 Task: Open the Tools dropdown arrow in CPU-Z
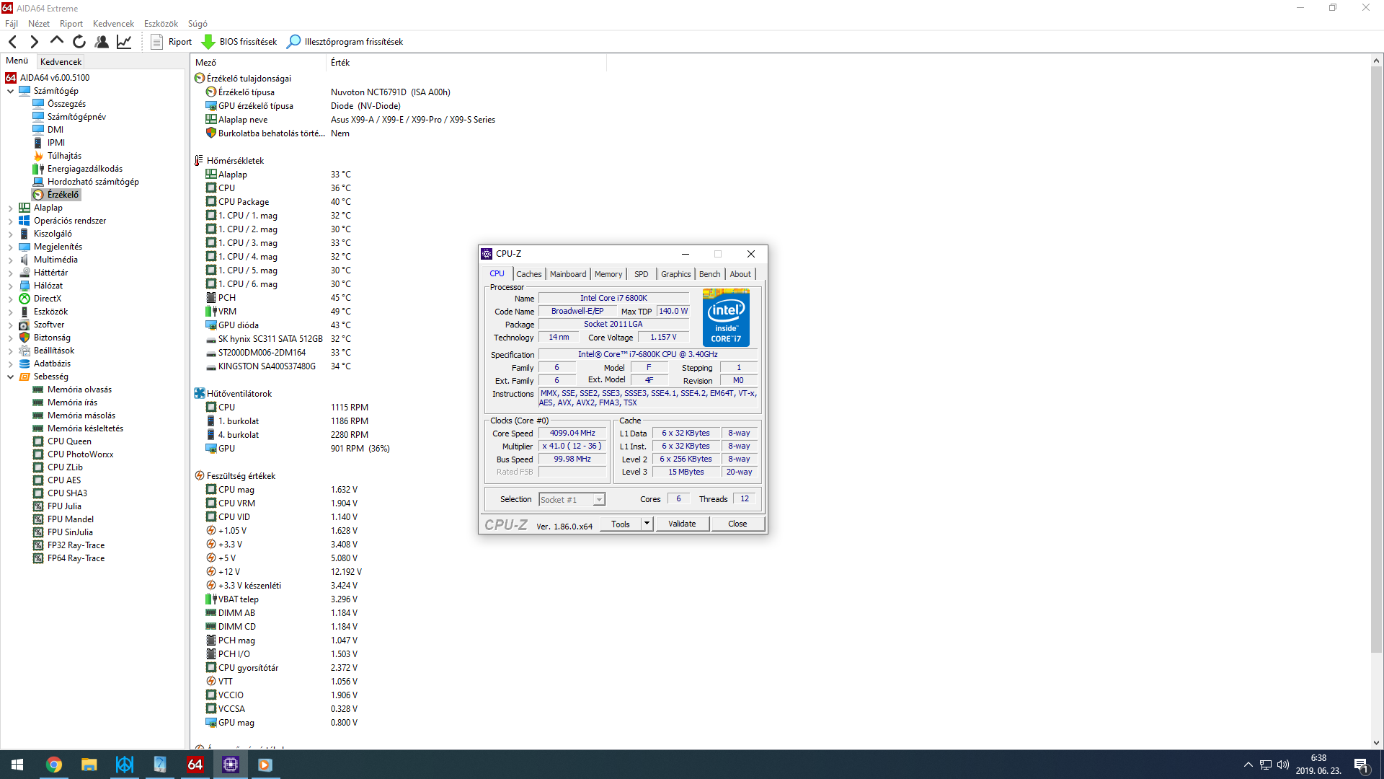pyautogui.click(x=647, y=524)
